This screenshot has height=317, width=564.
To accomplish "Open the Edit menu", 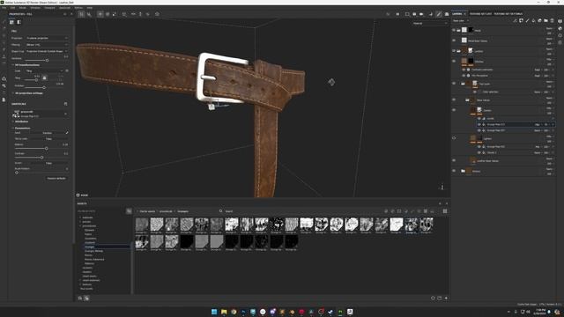I will 12,8.
